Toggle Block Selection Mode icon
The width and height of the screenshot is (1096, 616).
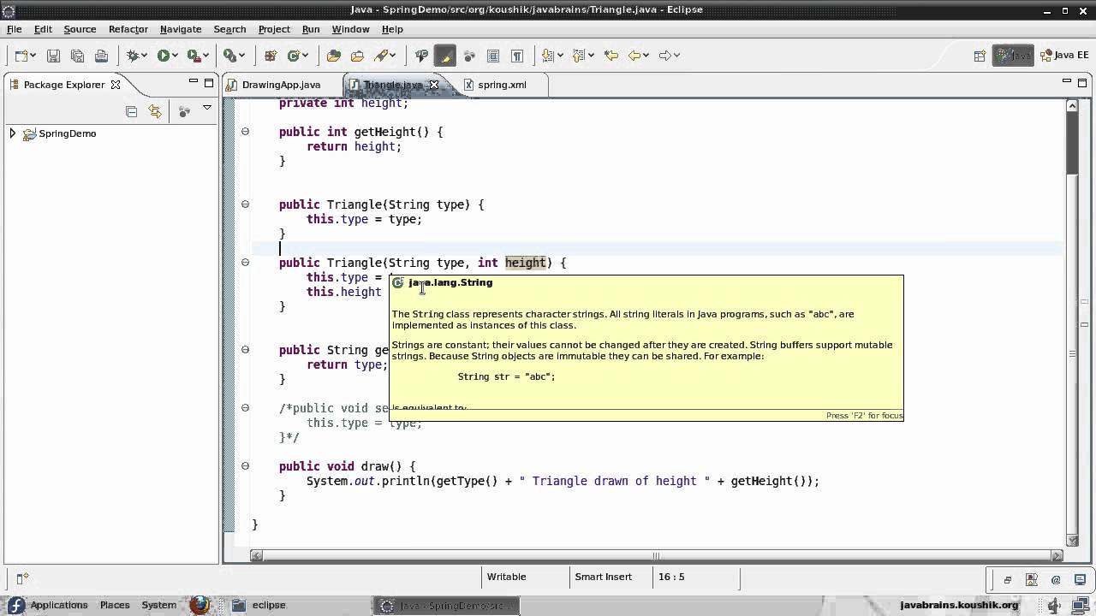tap(493, 56)
